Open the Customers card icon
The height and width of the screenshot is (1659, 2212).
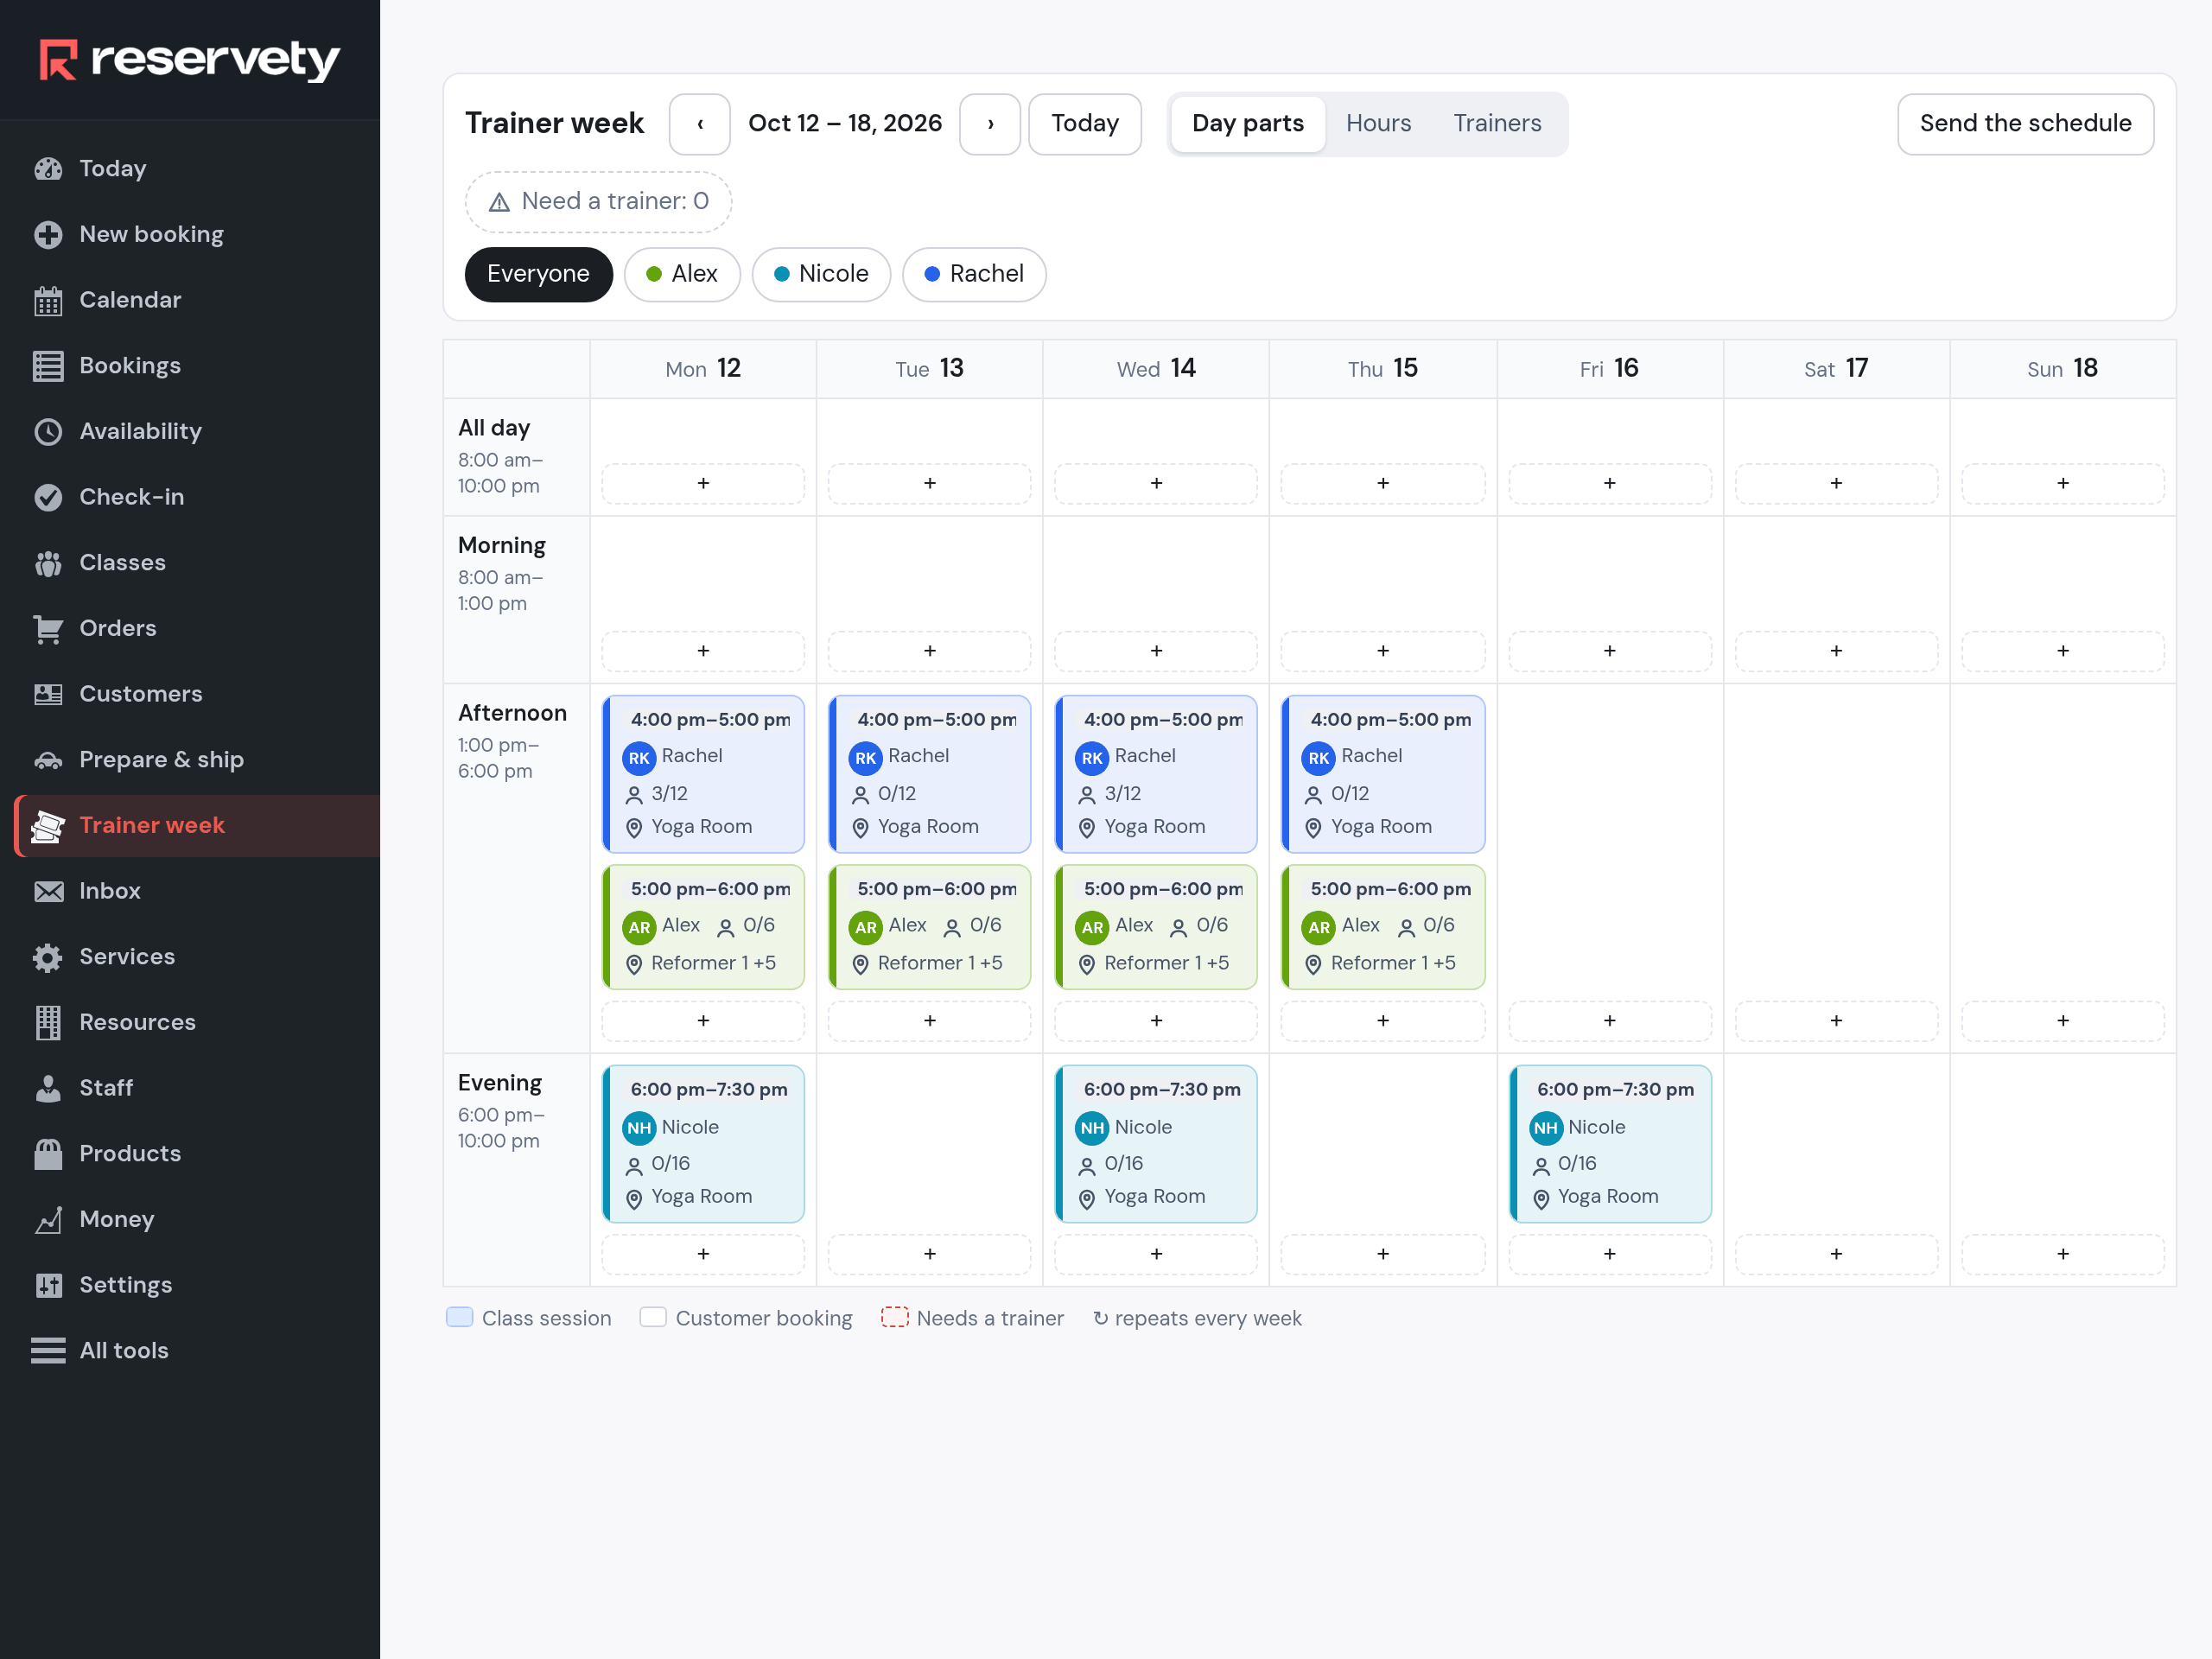[48, 694]
